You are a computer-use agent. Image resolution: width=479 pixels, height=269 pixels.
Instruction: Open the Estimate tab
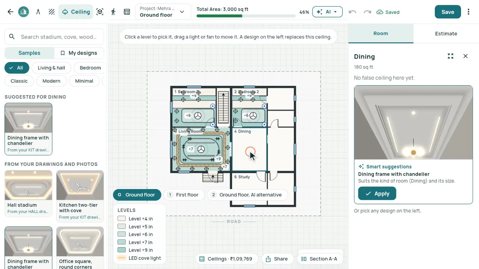(x=446, y=34)
